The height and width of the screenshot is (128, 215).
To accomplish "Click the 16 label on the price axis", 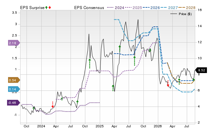I will tap(200, 10).
